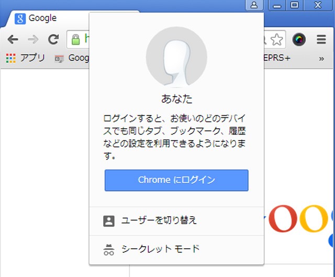Screen dimensions: 335x277
Task: Click the あなた profile name
Action: pos(176,99)
